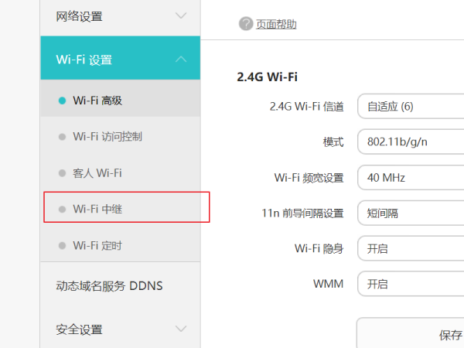Collapse the Wi-Fi 设置 section chevron
This screenshot has width=464, height=348.
181,60
